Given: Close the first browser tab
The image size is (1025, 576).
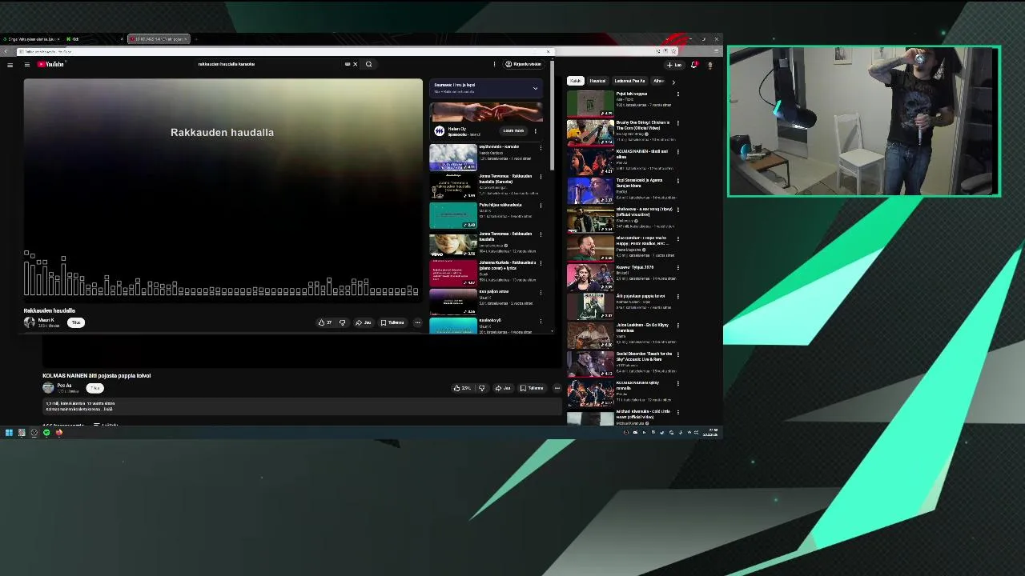Looking at the screenshot, I should point(58,39).
